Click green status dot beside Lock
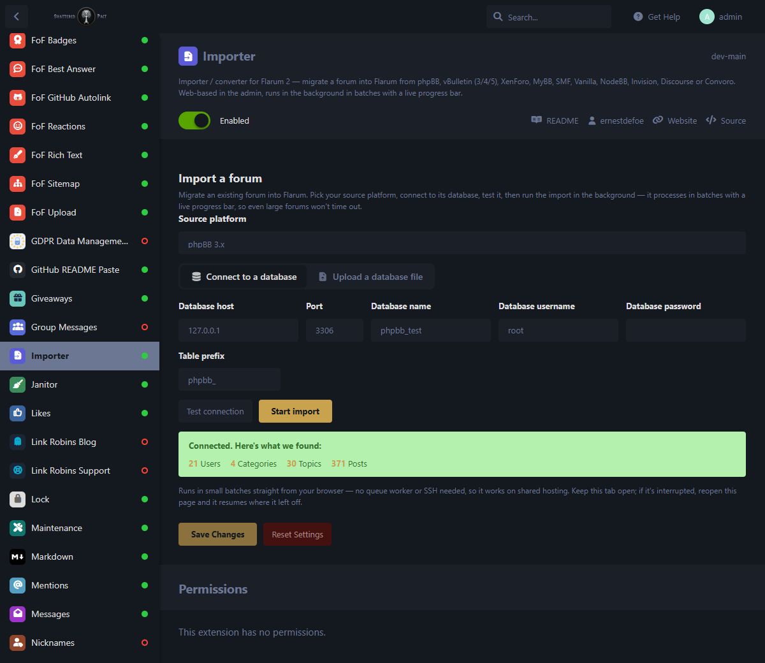 (x=145, y=499)
